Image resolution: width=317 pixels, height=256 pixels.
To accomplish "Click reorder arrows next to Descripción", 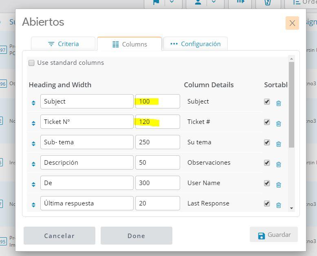I will pos(33,164).
